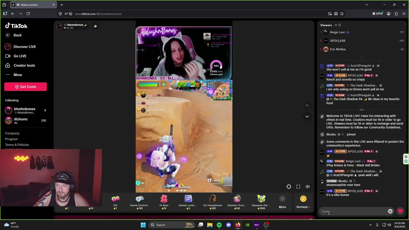Open the list all tabs dropdown

pos(367,5)
